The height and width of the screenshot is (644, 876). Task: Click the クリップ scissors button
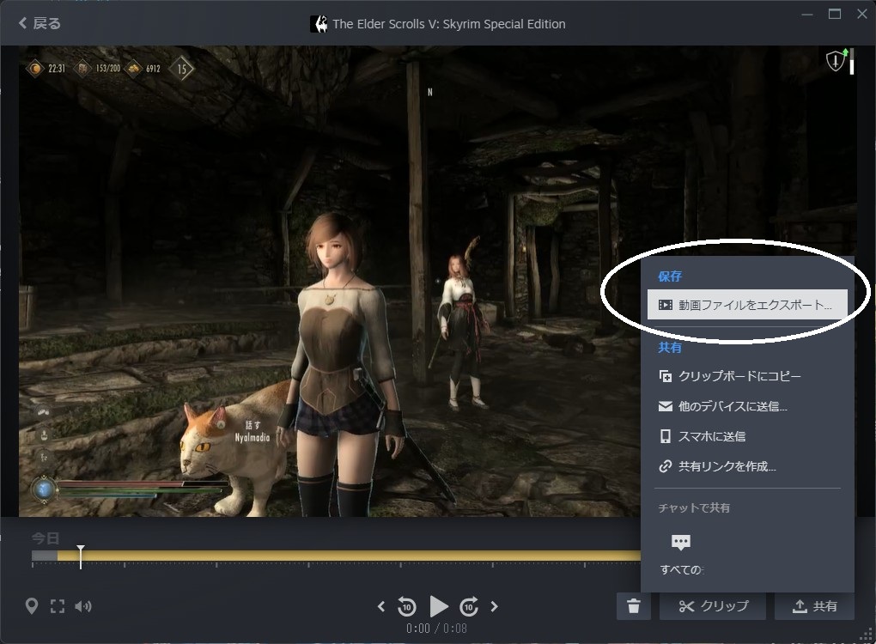(x=713, y=606)
